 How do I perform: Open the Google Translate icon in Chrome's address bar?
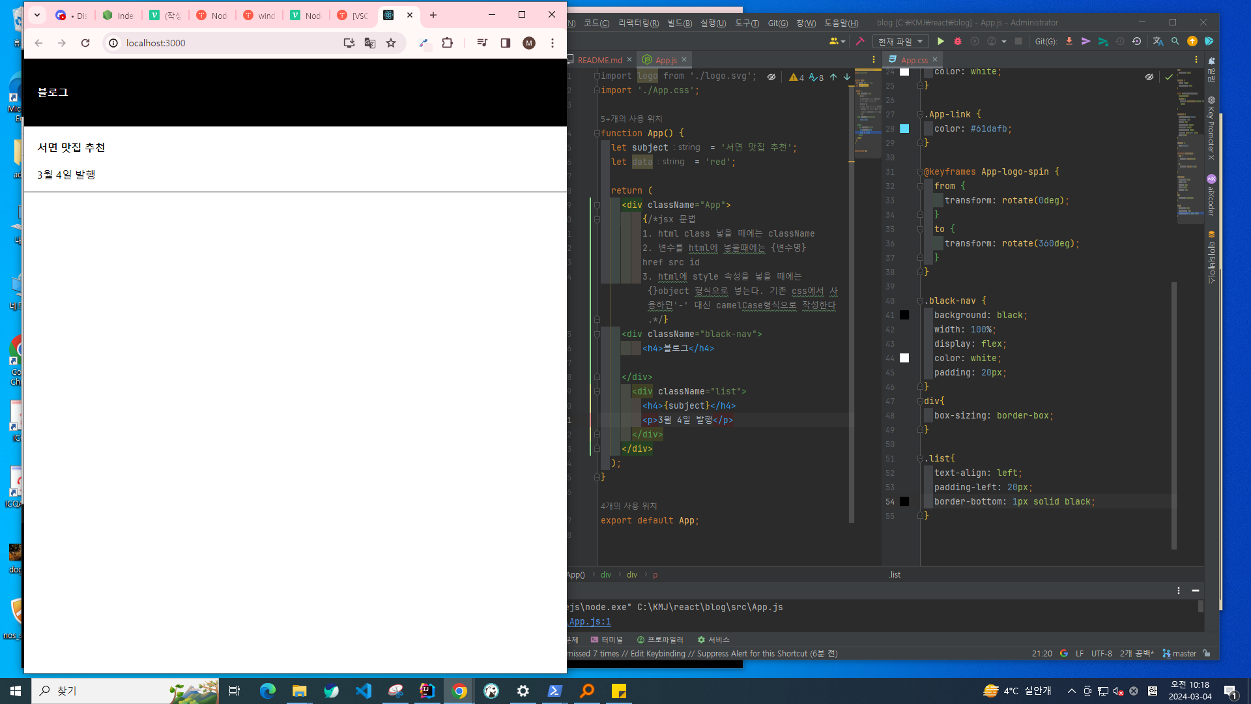pos(370,43)
